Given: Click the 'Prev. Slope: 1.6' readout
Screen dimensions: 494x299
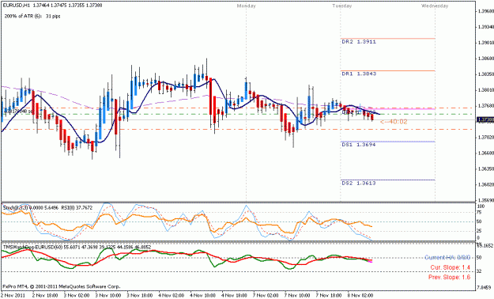Looking at the screenshot, I should click(449, 277).
